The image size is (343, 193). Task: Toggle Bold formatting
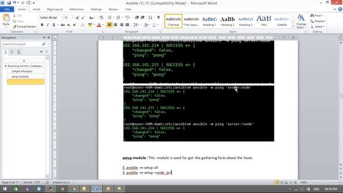click(42, 25)
